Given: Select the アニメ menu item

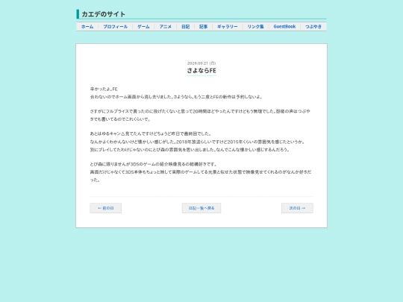Looking at the screenshot, I should coord(165,27).
